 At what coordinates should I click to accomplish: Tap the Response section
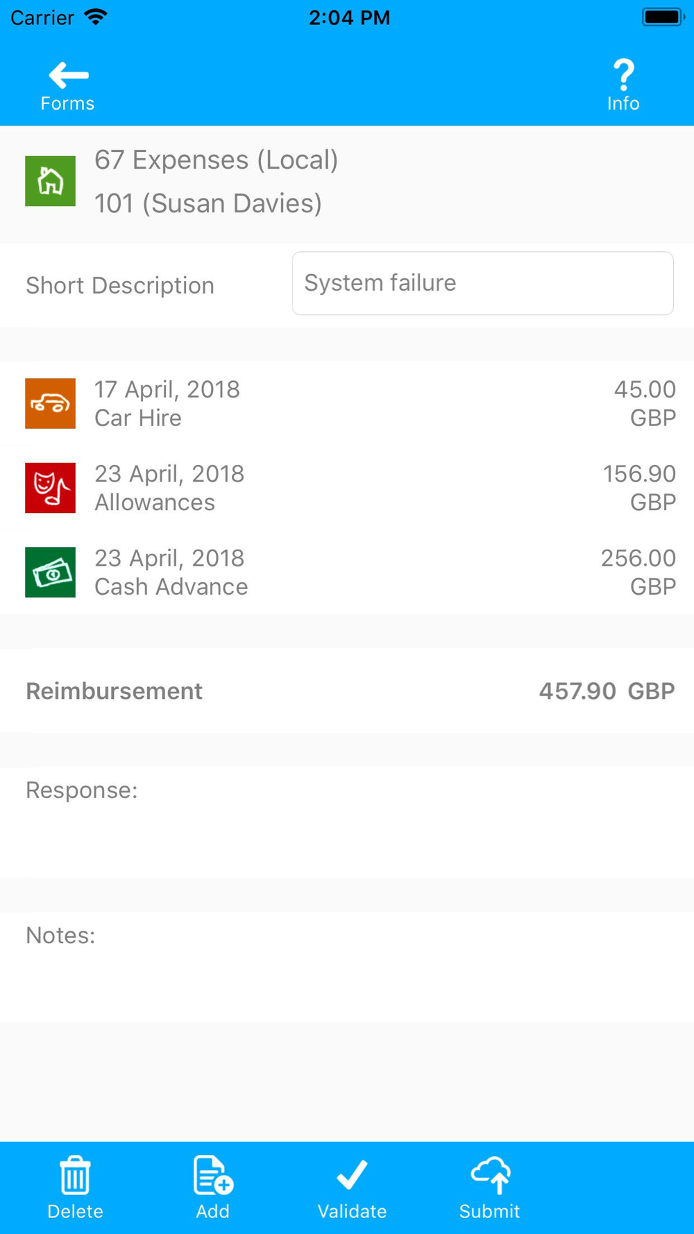[347, 822]
